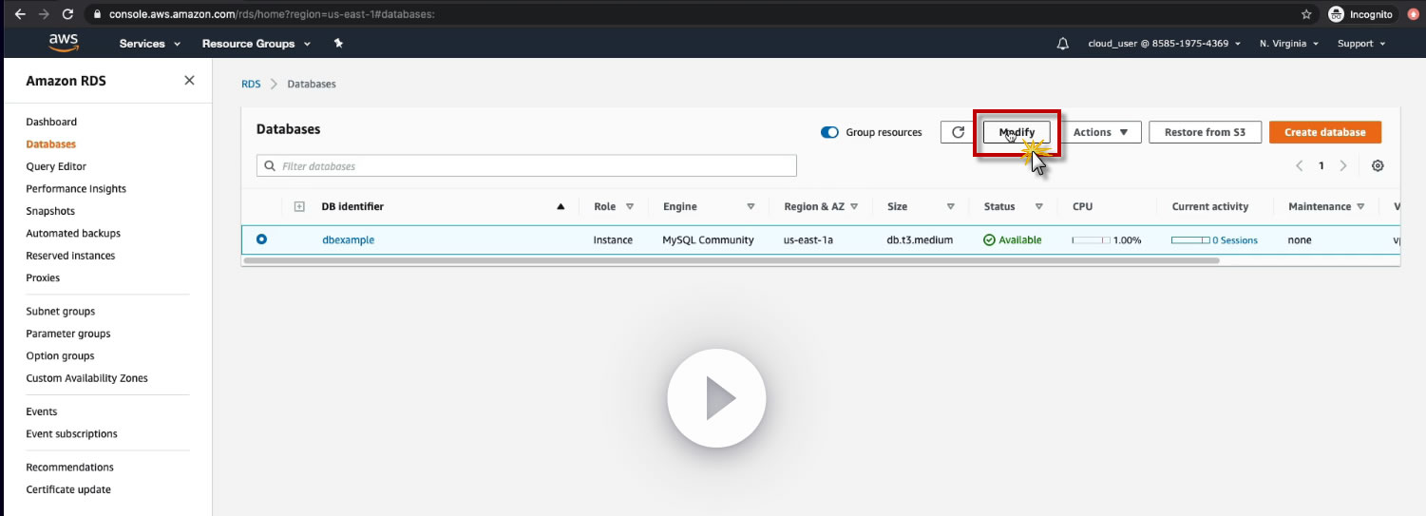Open Dashboard in the RDS sidebar
The width and height of the screenshot is (1426, 516).
coord(51,122)
